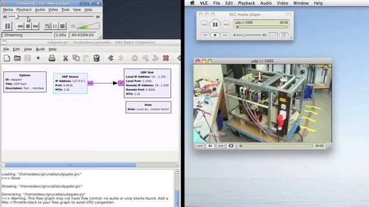Screen dimensions: 369x207
Task: Stop playback in Streaming VLC window
Action: click(28, 26)
